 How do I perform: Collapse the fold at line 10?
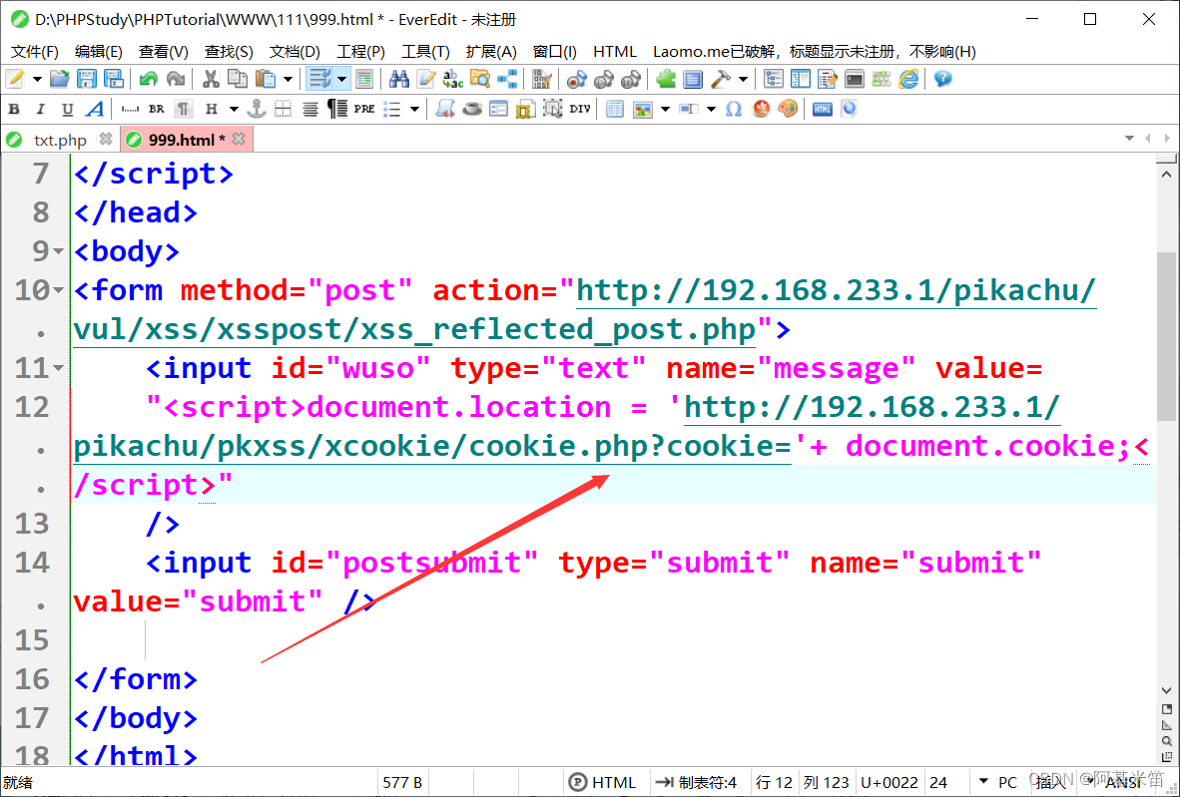(58, 291)
